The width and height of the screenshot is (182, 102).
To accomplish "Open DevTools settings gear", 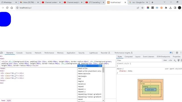I will click(177, 53).
